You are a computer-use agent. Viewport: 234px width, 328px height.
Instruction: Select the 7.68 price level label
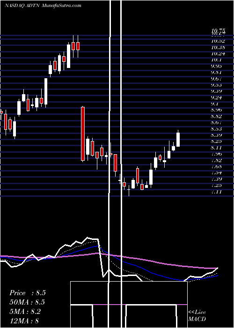[x=217, y=166]
